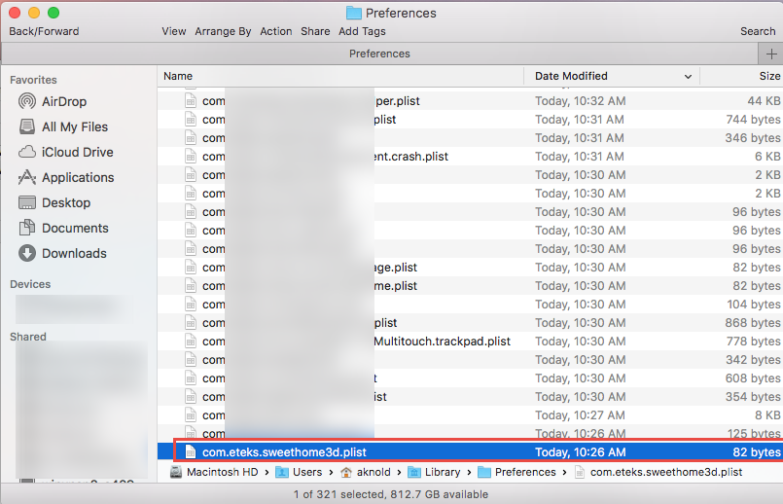Image resolution: width=783 pixels, height=504 pixels.
Task: Sort files by Date Modified column
Action: point(571,76)
